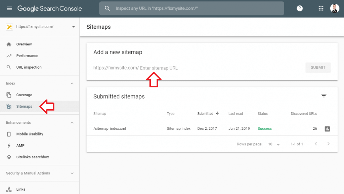Open the submitted sitemaps filter icon
The width and height of the screenshot is (344, 194).
coord(324,95)
